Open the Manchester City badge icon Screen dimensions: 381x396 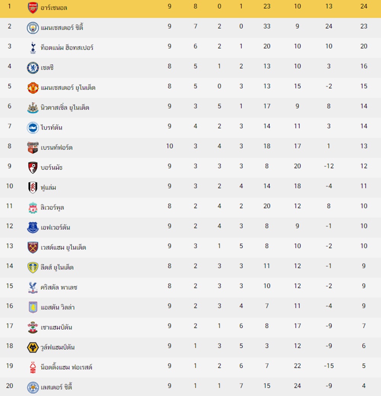pos(33,27)
